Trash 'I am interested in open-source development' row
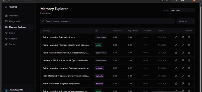This screenshot has height=92, width=202. coord(189,76)
